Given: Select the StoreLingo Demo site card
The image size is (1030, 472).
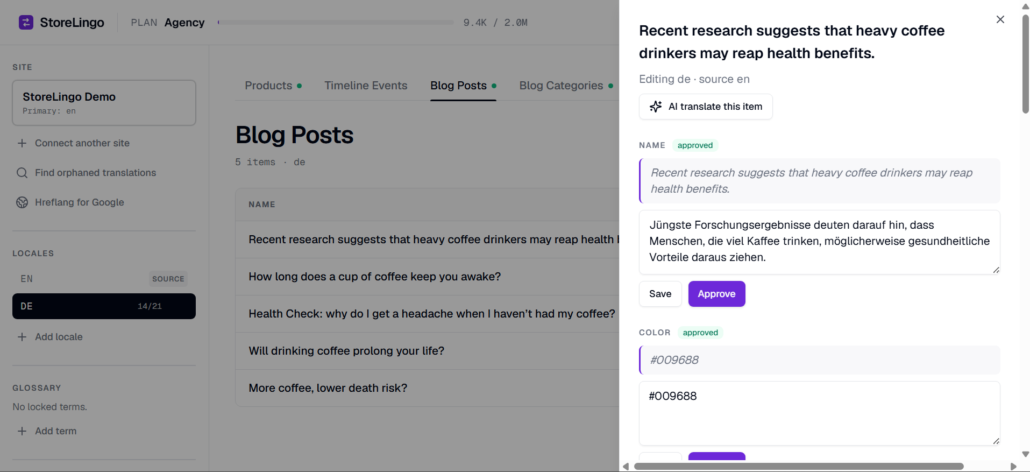Looking at the screenshot, I should (104, 103).
